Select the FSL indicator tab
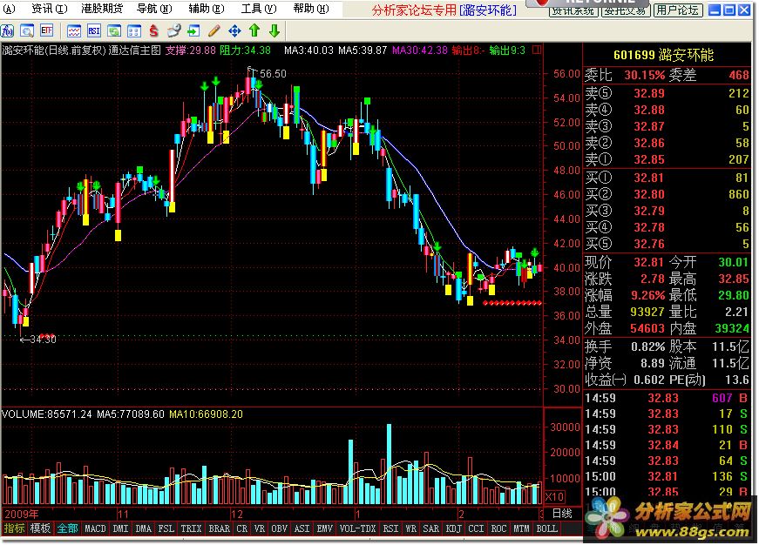Image resolution: width=759 pixels, height=545 pixels. [166, 528]
